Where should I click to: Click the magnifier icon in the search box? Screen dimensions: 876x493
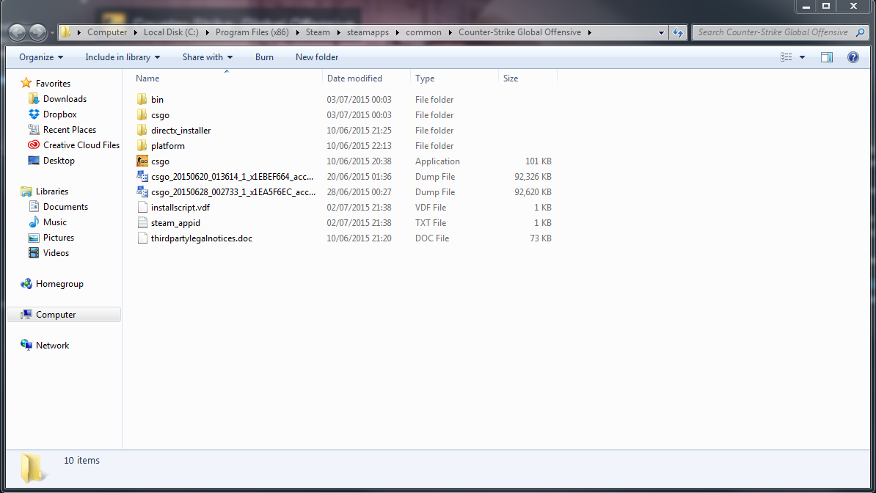click(x=861, y=32)
